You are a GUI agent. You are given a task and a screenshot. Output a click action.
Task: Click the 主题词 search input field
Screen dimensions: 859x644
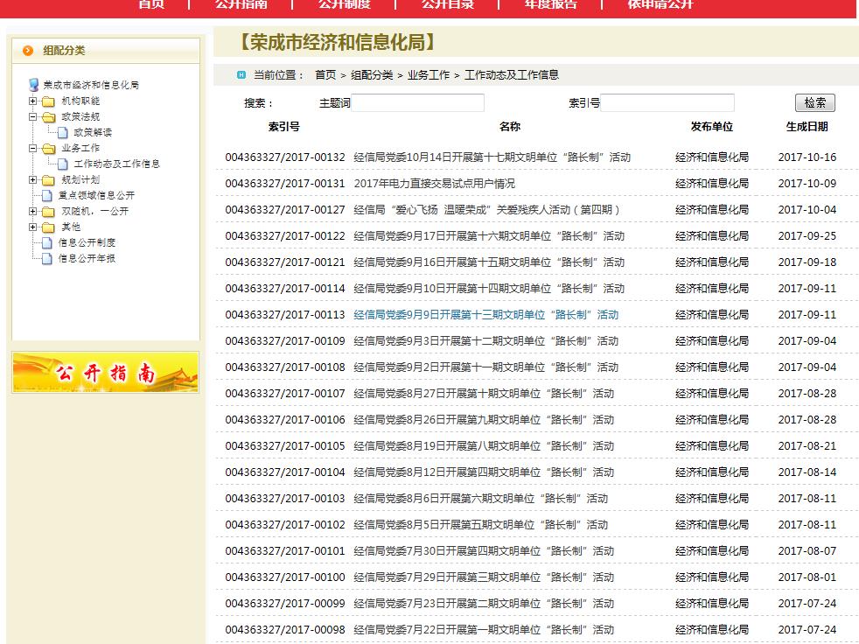[x=417, y=103]
